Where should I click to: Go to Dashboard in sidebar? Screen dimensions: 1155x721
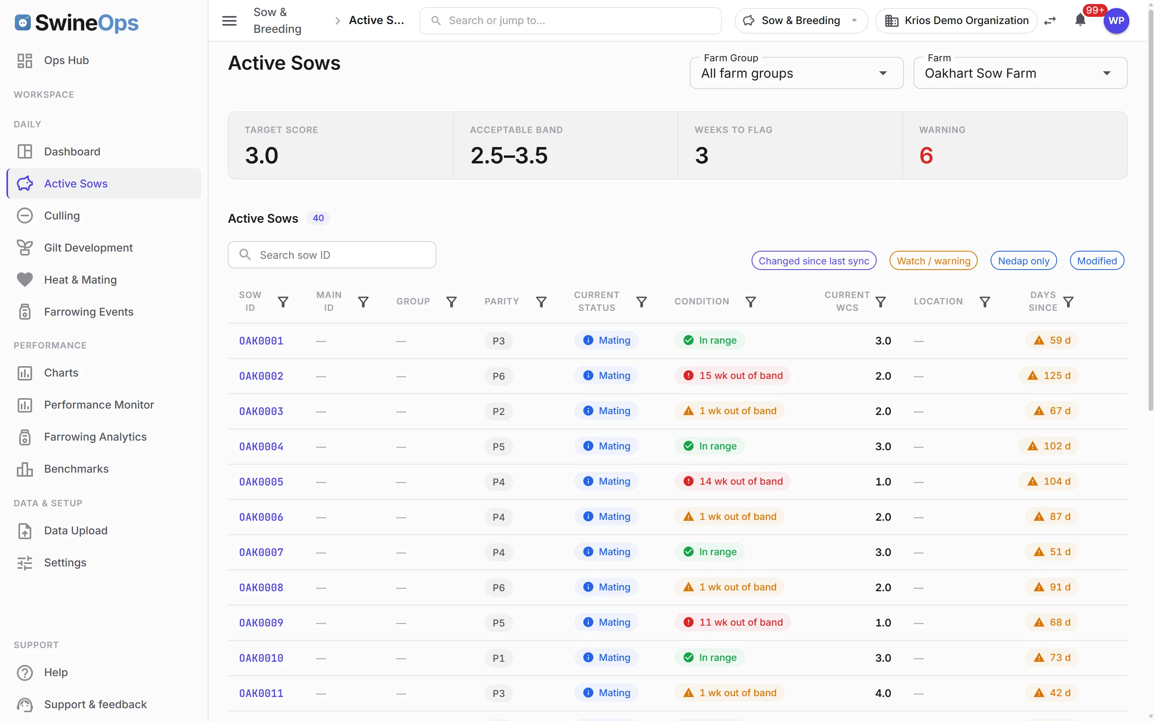point(104,152)
